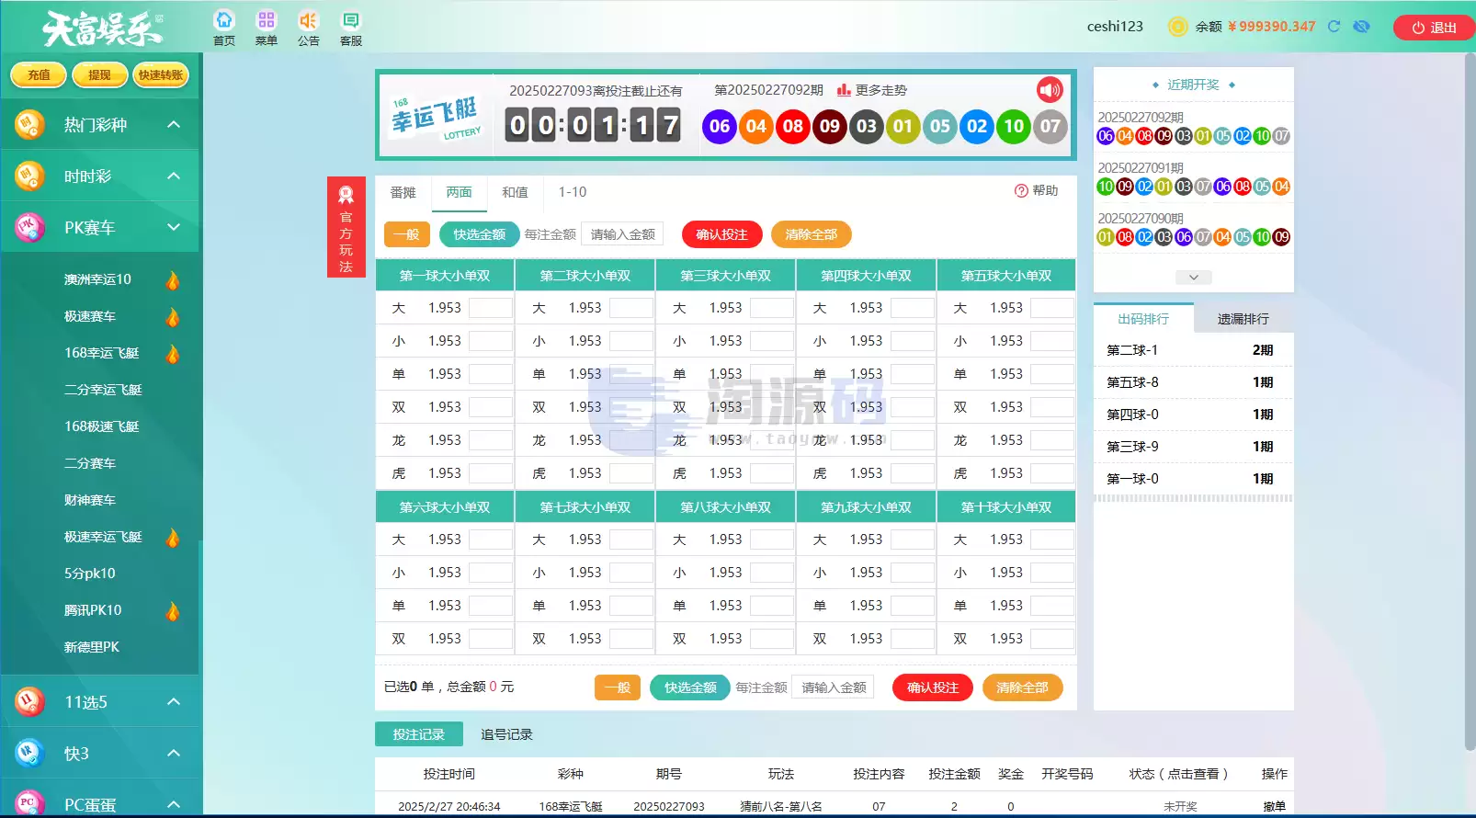
Task: Open 二分赛车 game
Action: click(x=90, y=463)
